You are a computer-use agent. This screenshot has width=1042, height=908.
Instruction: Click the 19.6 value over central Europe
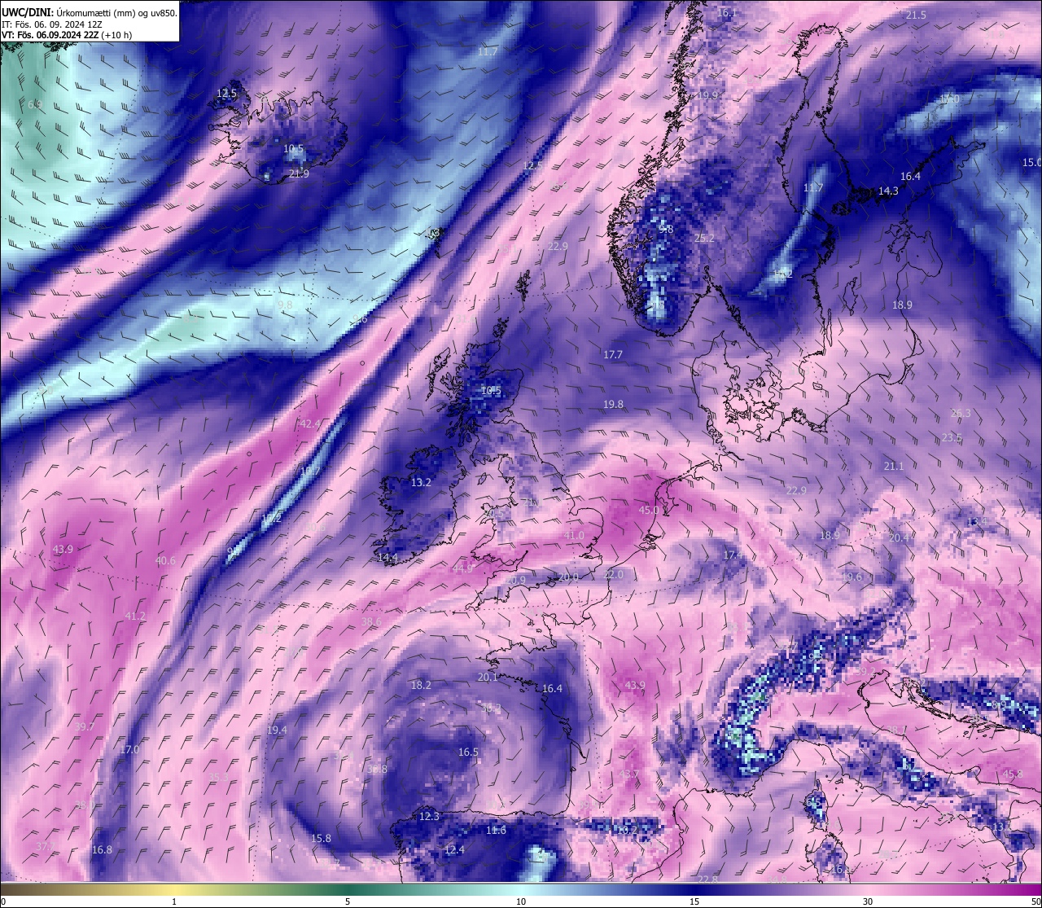[852, 577]
